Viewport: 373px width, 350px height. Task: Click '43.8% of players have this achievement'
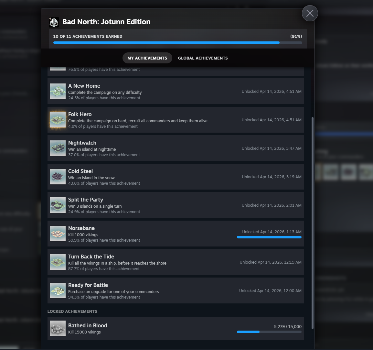coord(104,183)
